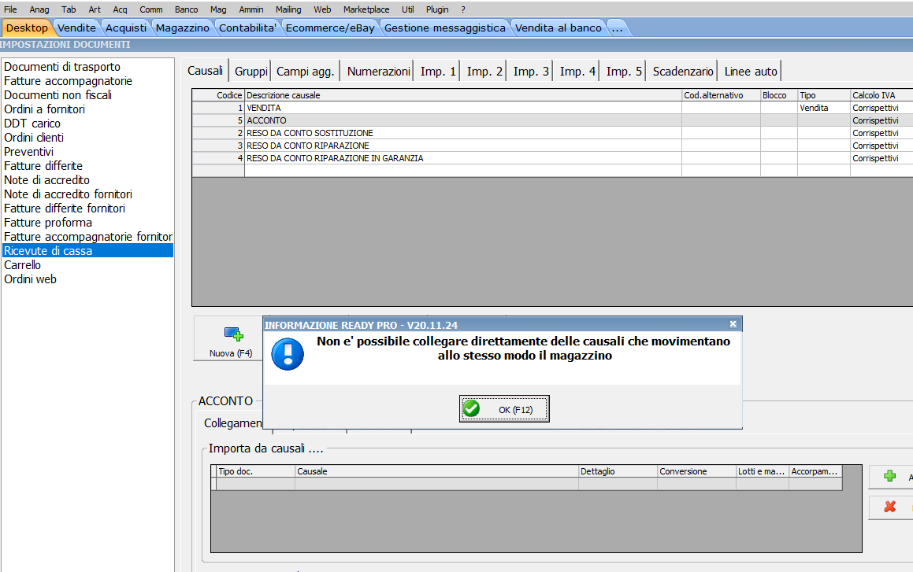
Task: Select the Campi agg. tab
Action: [x=305, y=71]
